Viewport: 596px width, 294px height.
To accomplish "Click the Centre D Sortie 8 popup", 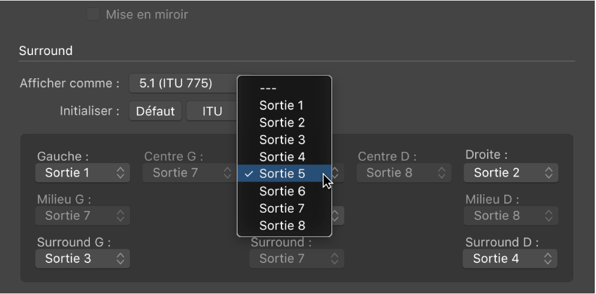I will 404,173.
